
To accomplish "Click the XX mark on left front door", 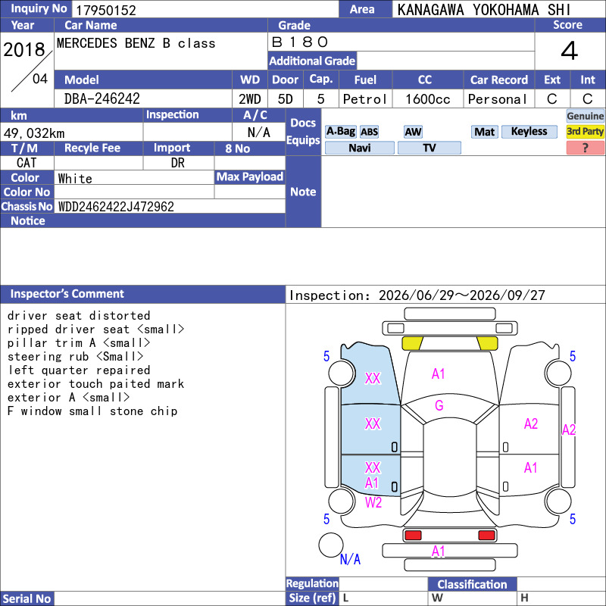I will 373,423.
